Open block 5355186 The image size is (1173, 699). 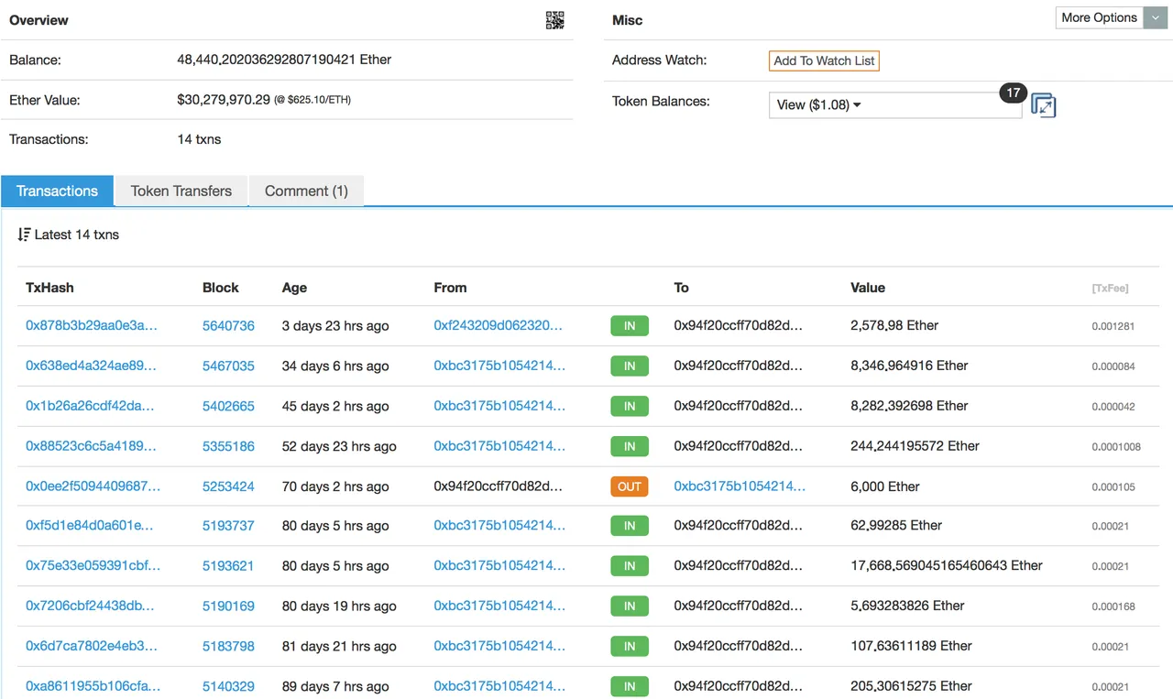tap(228, 446)
